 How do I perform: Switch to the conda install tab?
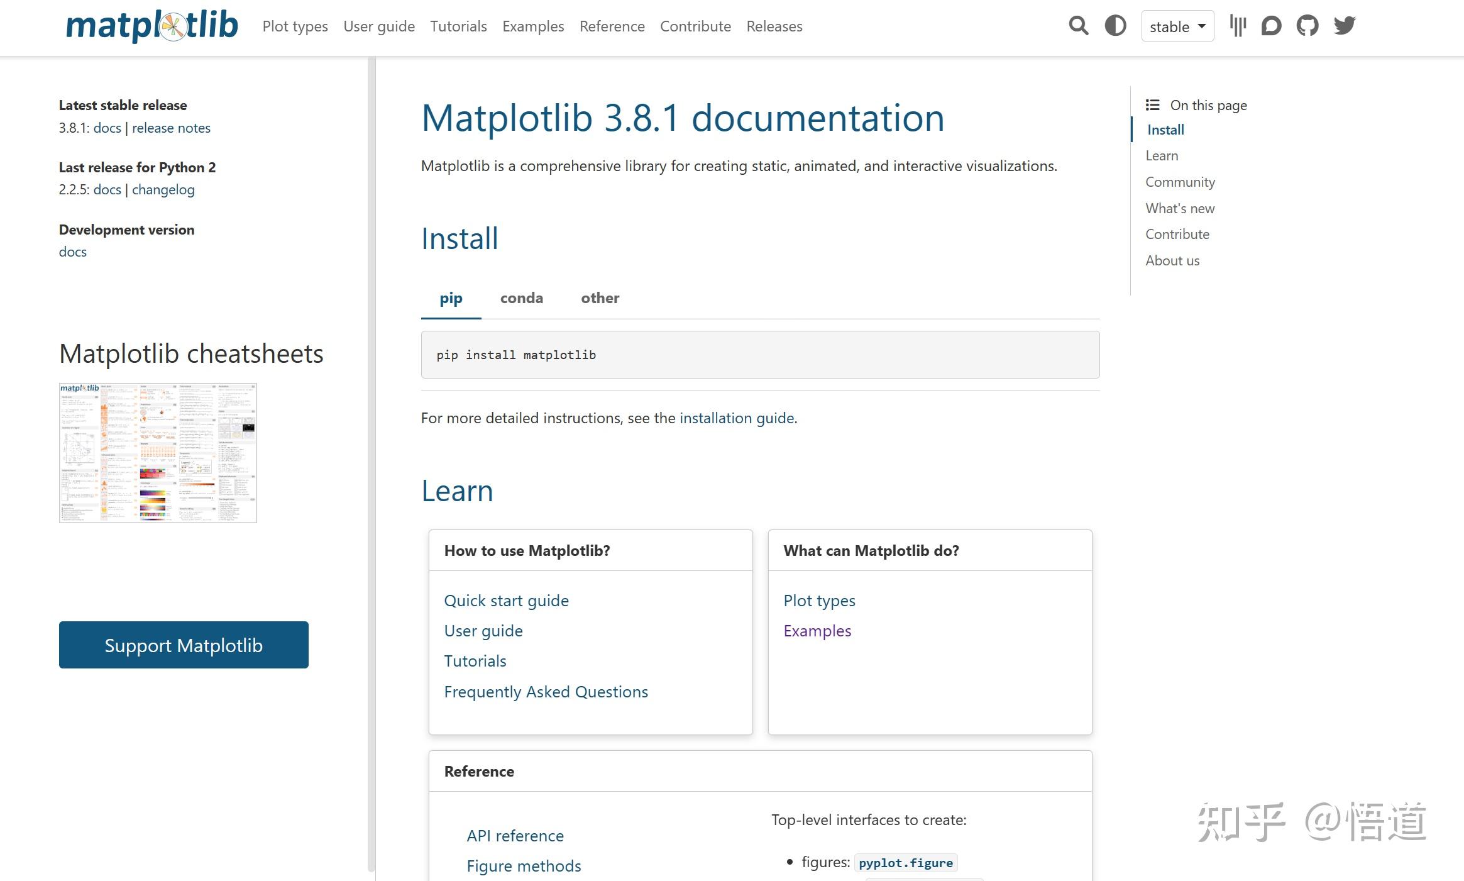(x=521, y=298)
